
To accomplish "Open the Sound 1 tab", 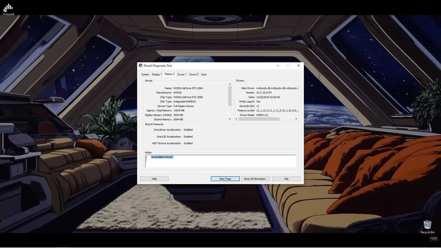I will (182, 74).
